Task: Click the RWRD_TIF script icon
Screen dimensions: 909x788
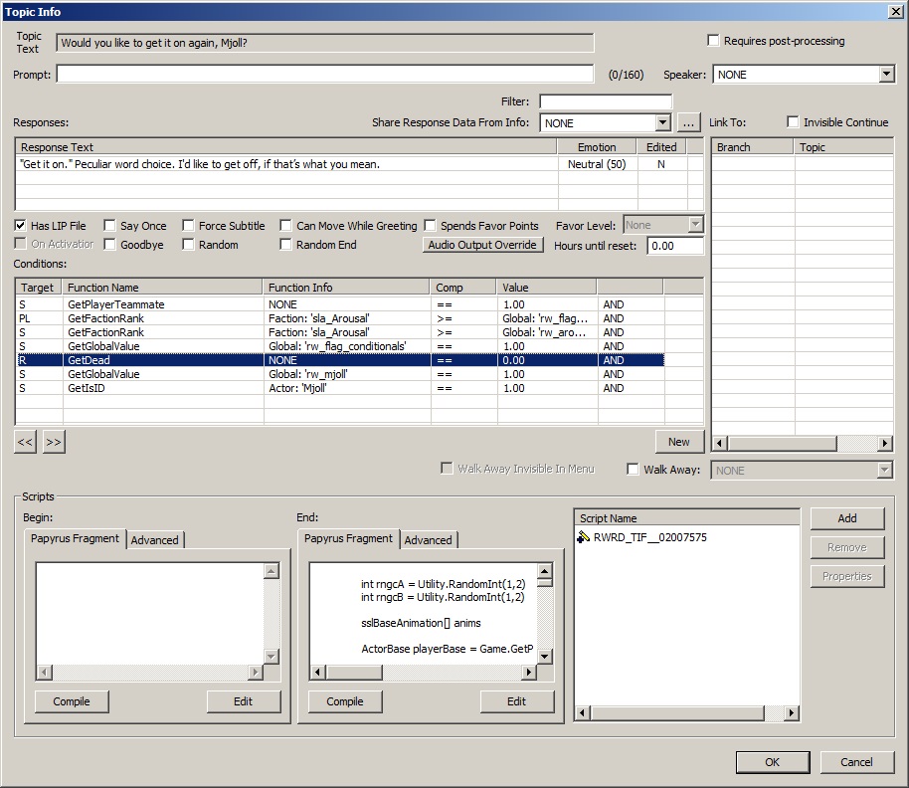Action: pyautogui.click(x=584, y=538)
